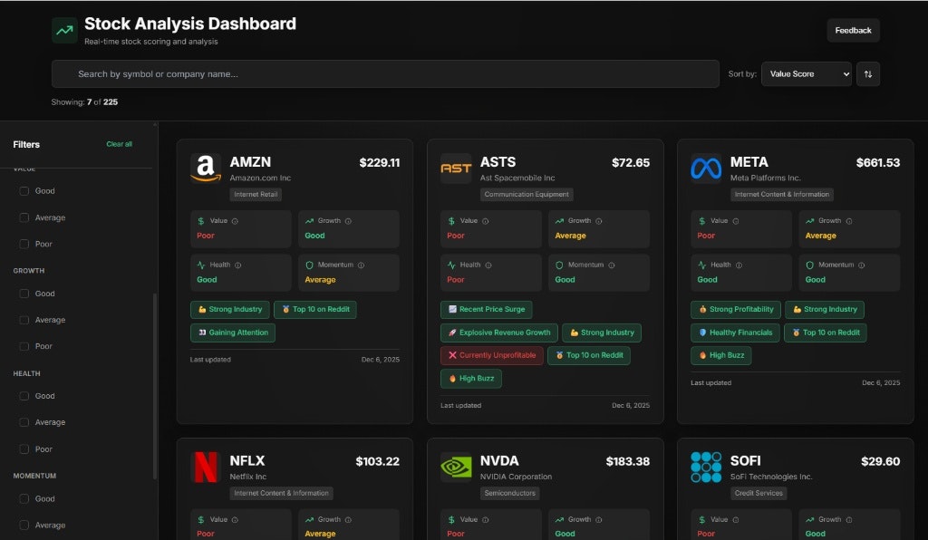Click the heartbeat Health icon on the META card
The image size is (928, 540).
pos(701,265)
